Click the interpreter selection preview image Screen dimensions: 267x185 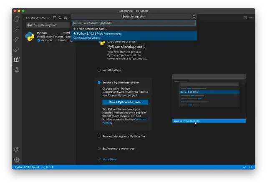pyautogui.click(x=209, y=99)
